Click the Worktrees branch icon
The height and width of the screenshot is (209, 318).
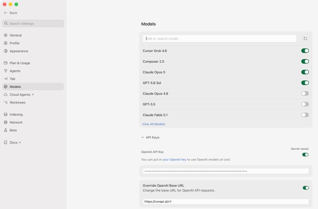tap(6, 102)
